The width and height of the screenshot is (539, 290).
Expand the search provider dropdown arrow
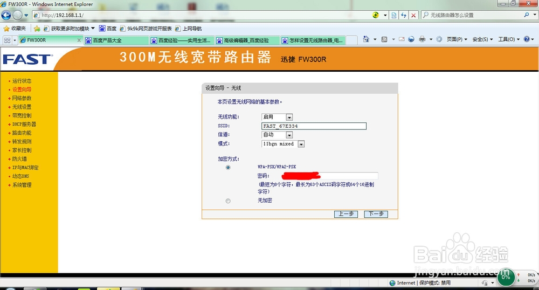pyautogui.click(x=535, y=15)
